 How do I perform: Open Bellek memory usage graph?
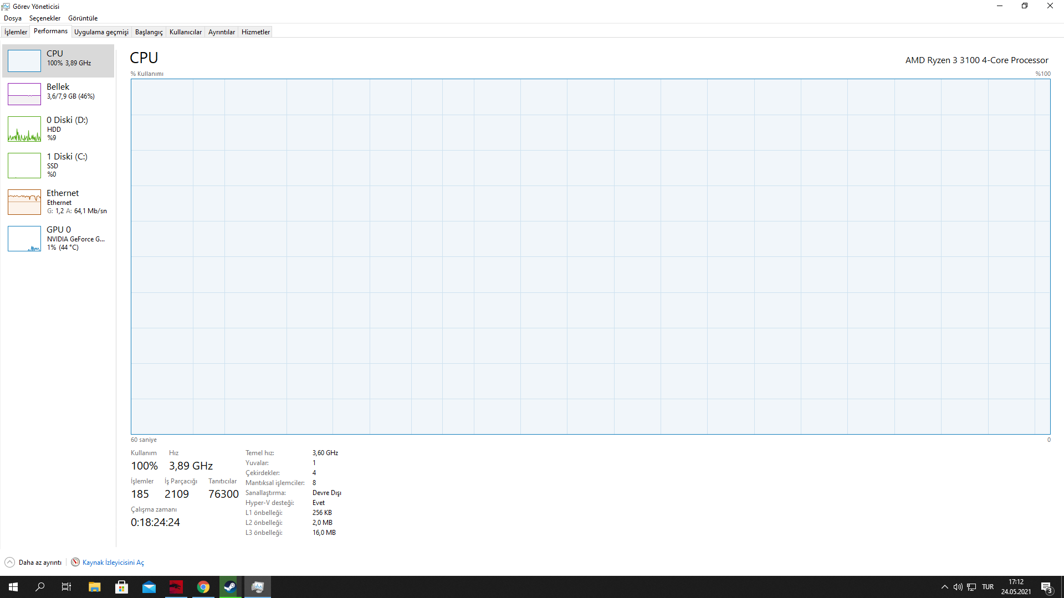(24, 94)
